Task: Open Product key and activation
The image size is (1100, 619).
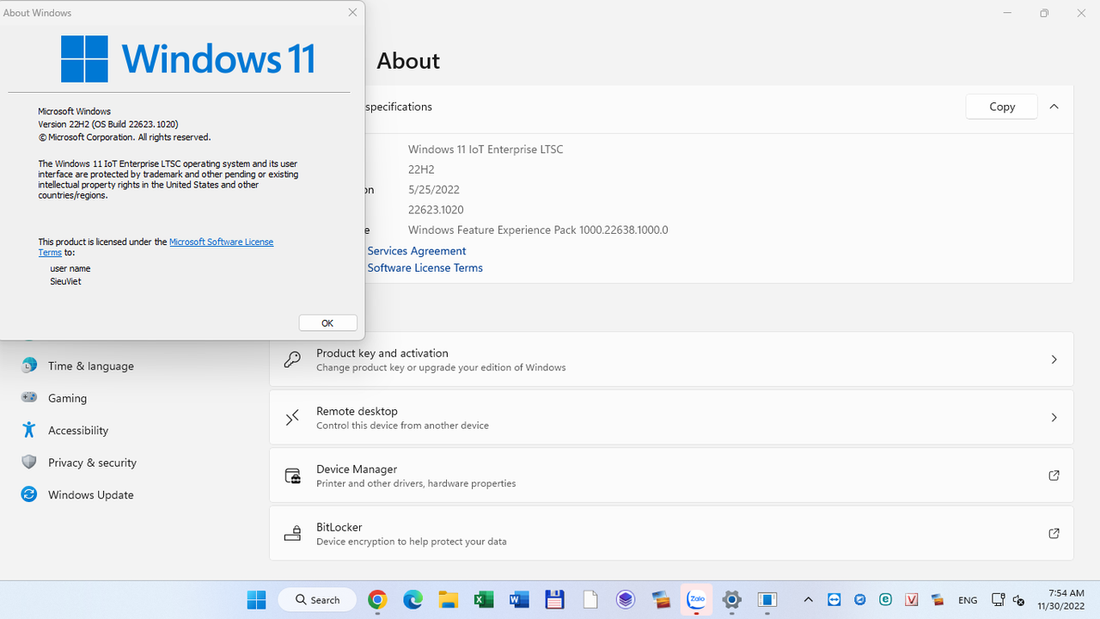Action: pos(671,359)
